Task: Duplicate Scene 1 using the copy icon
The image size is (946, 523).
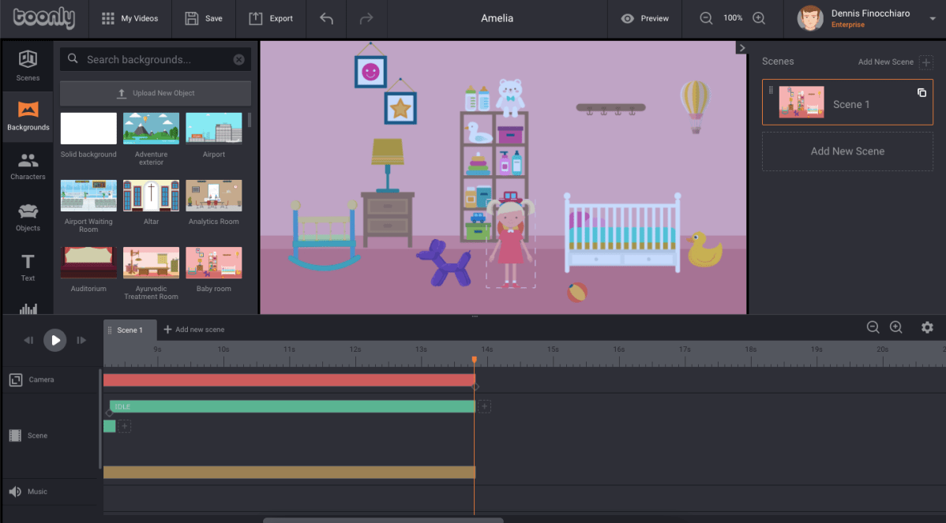Action: [x=922, y=92]
